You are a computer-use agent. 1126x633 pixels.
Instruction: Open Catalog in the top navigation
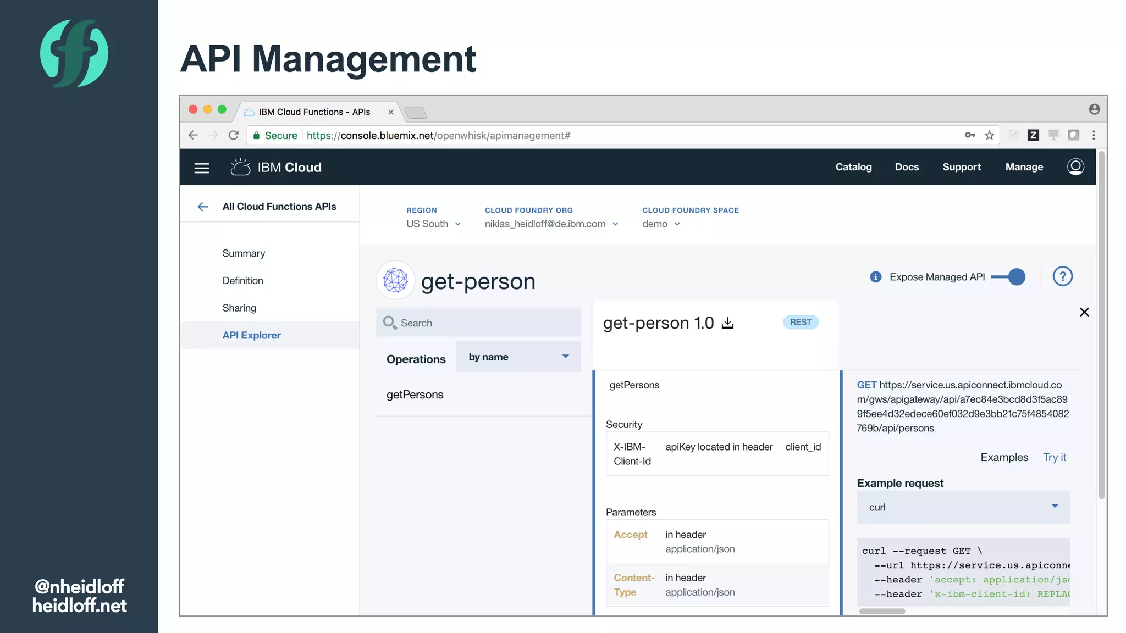pos(853,167)
